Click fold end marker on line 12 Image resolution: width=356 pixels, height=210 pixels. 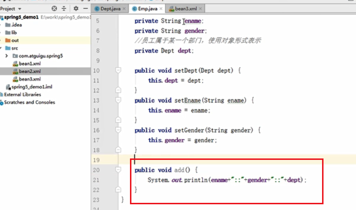pyautogui.click(x=118, y=90)
